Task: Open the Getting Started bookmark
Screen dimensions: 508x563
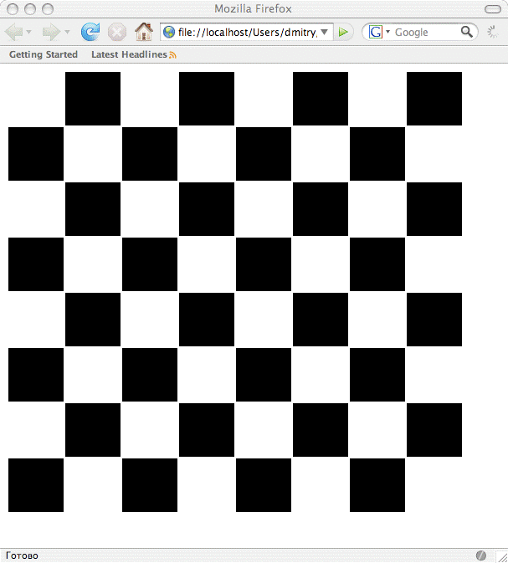Action: (44, 54)
